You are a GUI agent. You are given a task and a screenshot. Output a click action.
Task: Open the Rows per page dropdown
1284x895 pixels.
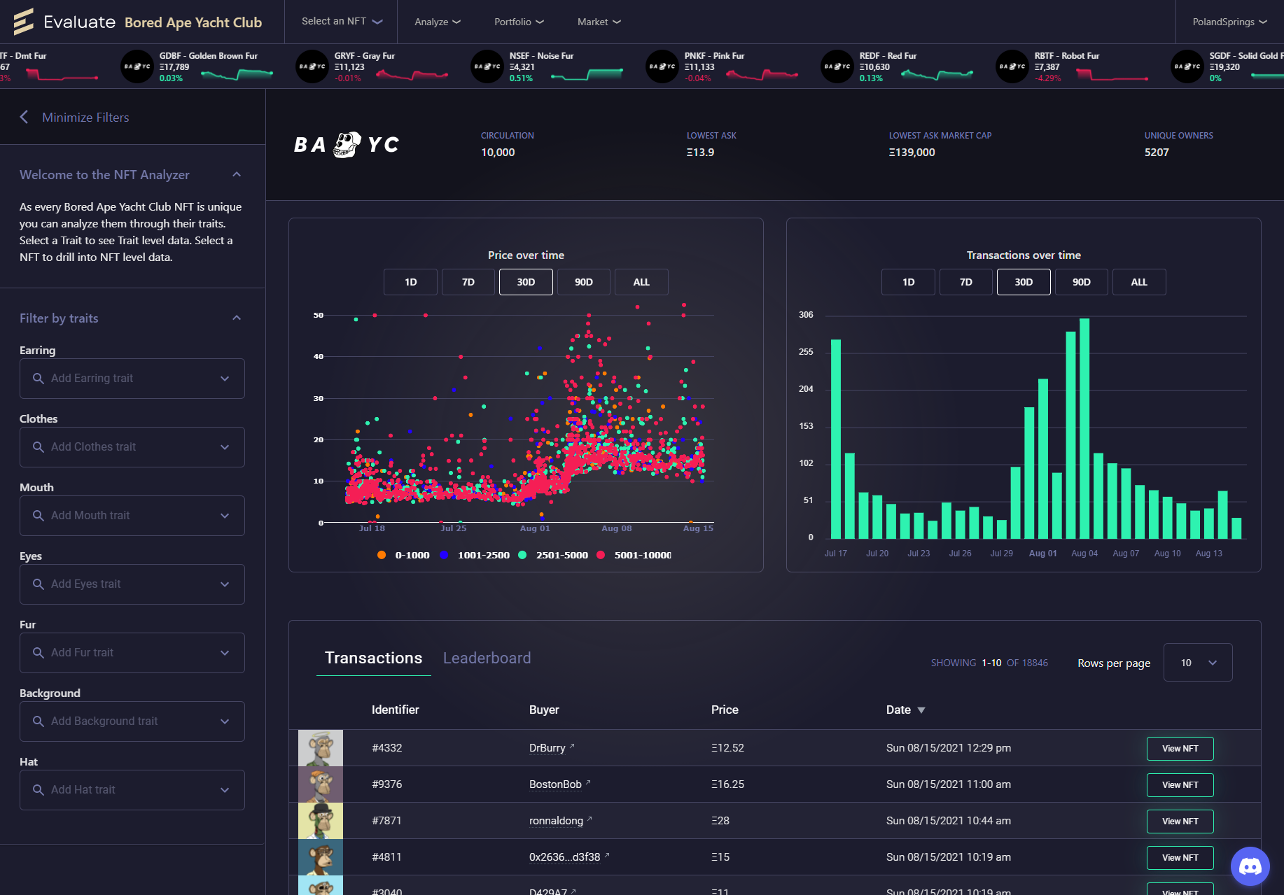point(1198,663)
